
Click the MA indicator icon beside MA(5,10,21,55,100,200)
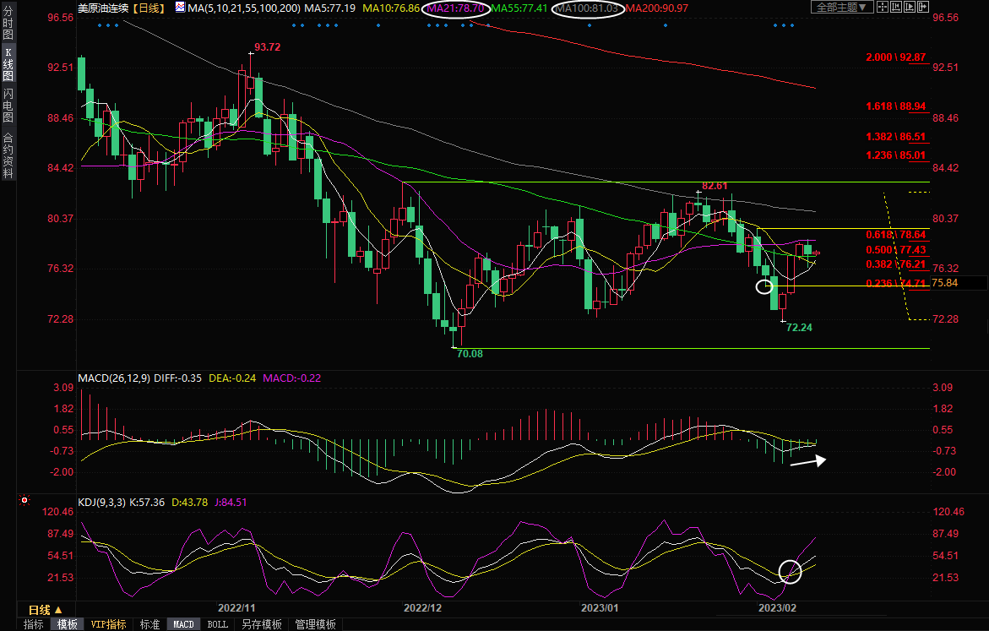(181, 8)
